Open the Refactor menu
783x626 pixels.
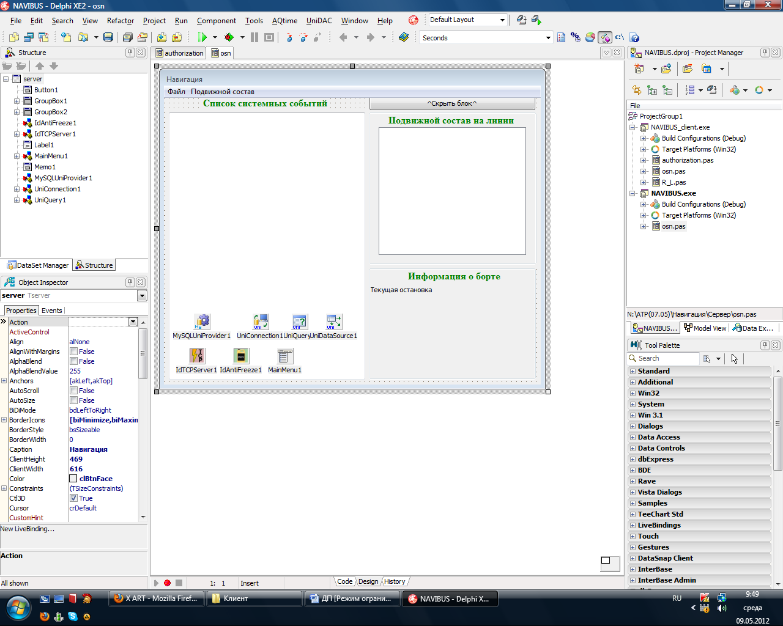(x=121, y=20)
